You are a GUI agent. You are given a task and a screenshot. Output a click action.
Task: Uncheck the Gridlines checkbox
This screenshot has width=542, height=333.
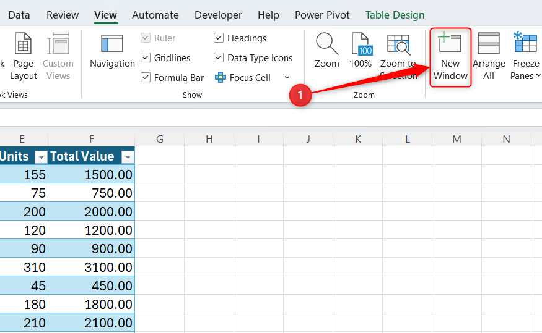pos(146,57)
